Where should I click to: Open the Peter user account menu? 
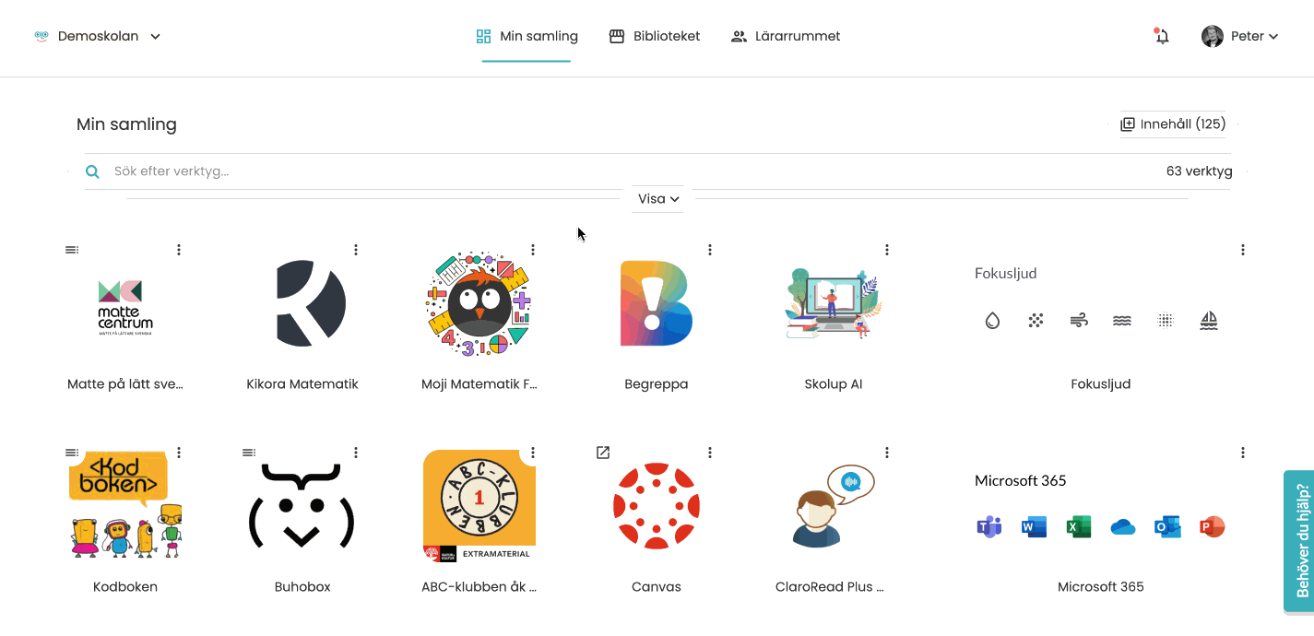1240,37
